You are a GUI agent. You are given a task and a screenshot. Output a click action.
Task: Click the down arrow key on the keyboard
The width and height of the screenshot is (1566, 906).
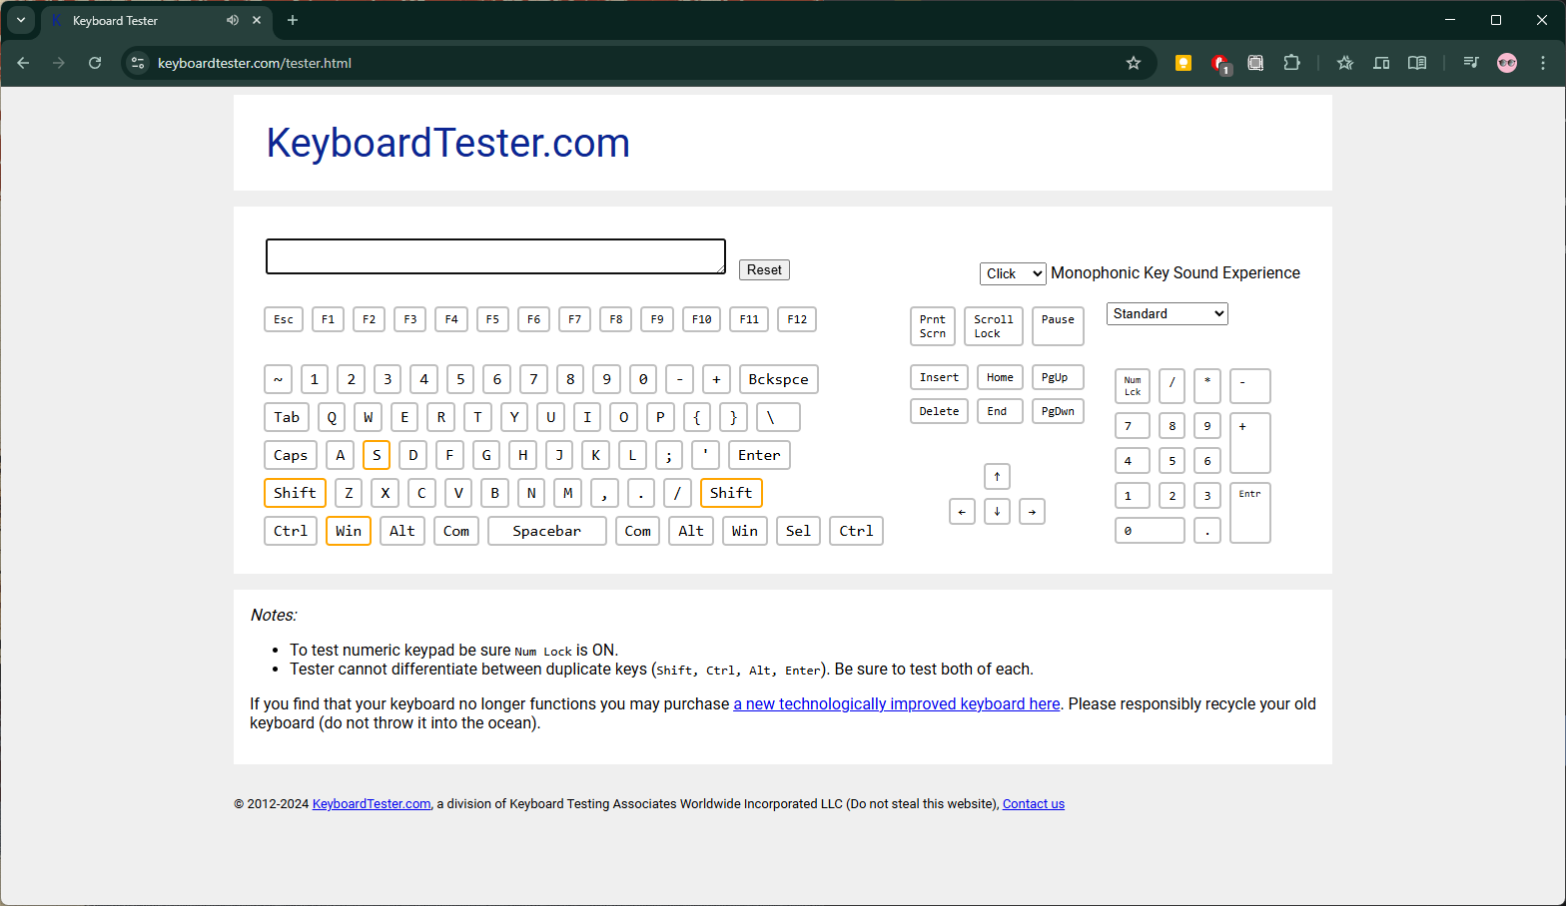click(997, 512)
